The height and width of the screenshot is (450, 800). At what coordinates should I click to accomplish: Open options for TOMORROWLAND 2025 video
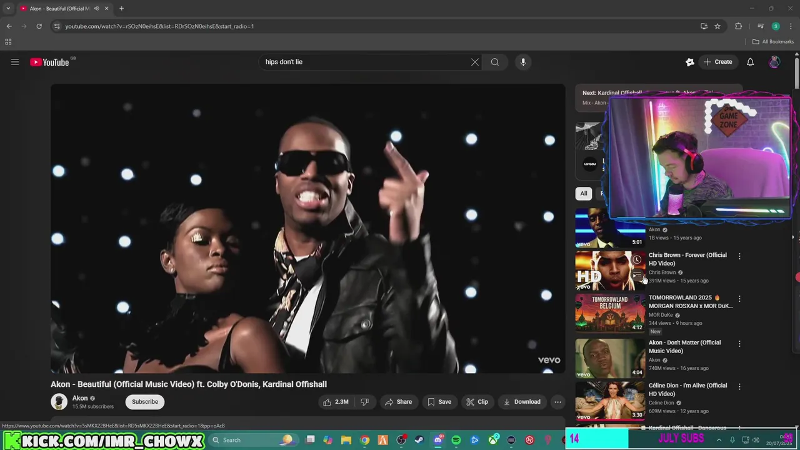pyautogui.click(x=739, y=299)
